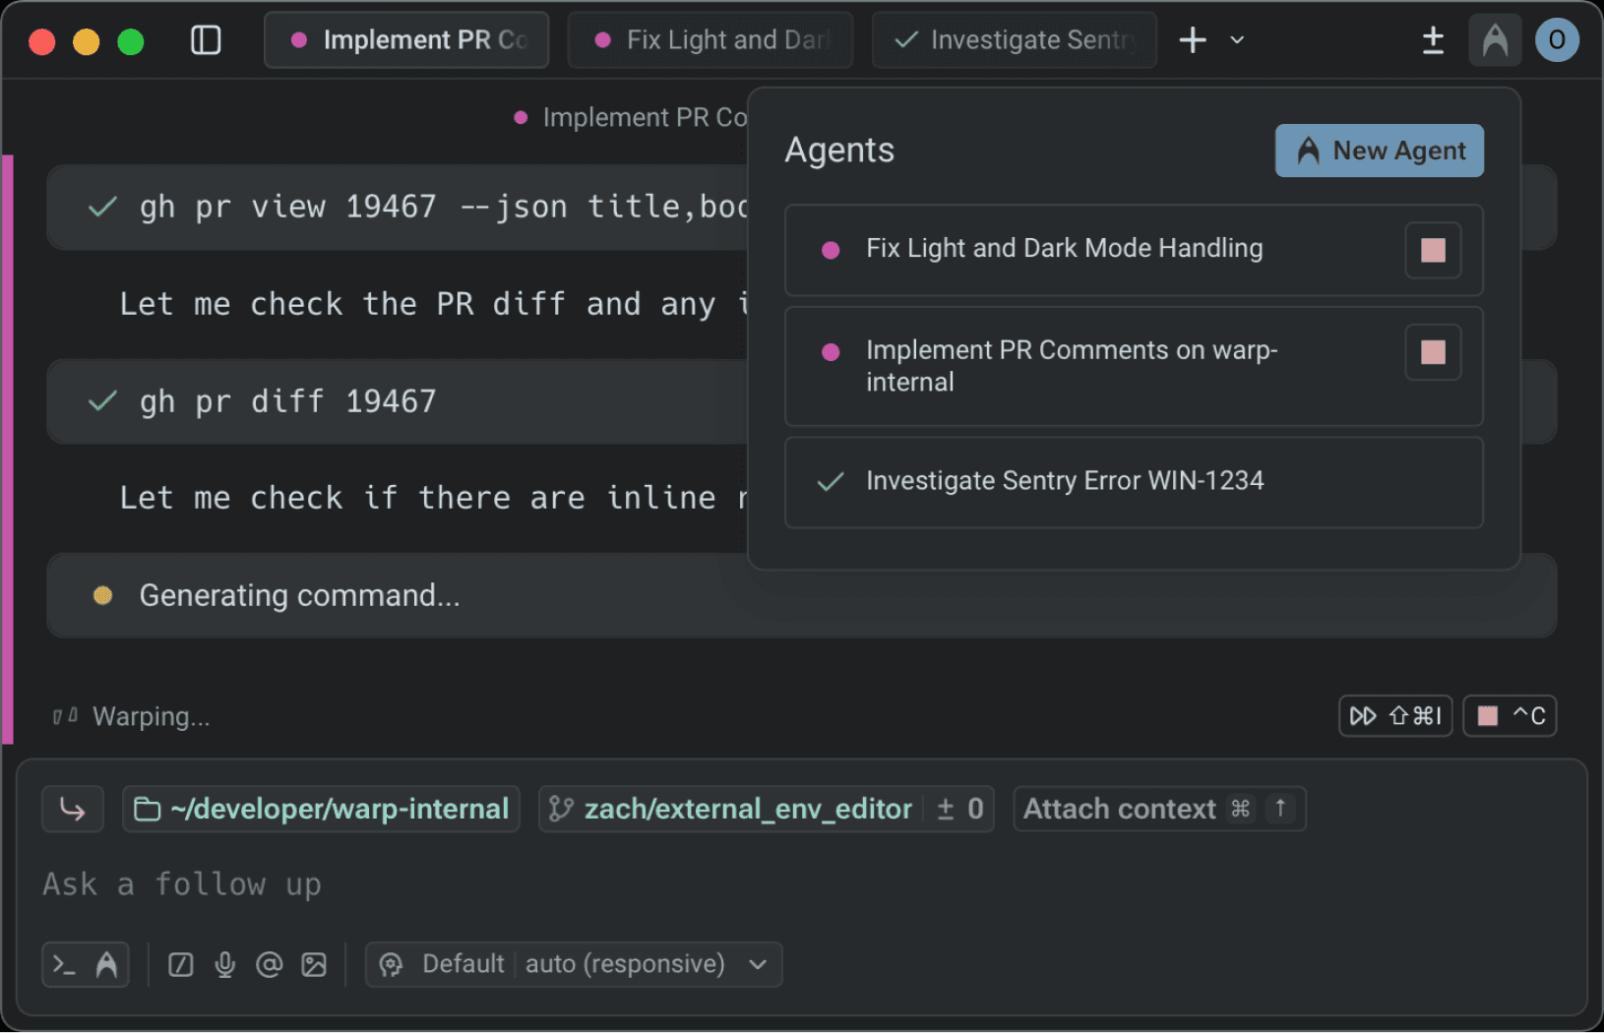
Task: Start voice input with microphone icon
Action: click(x=225, y=965)
